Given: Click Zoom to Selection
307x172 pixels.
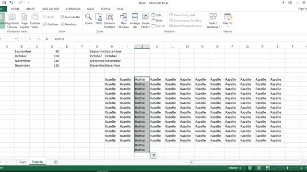Looking at the screenshot, I should click(109, 21).
